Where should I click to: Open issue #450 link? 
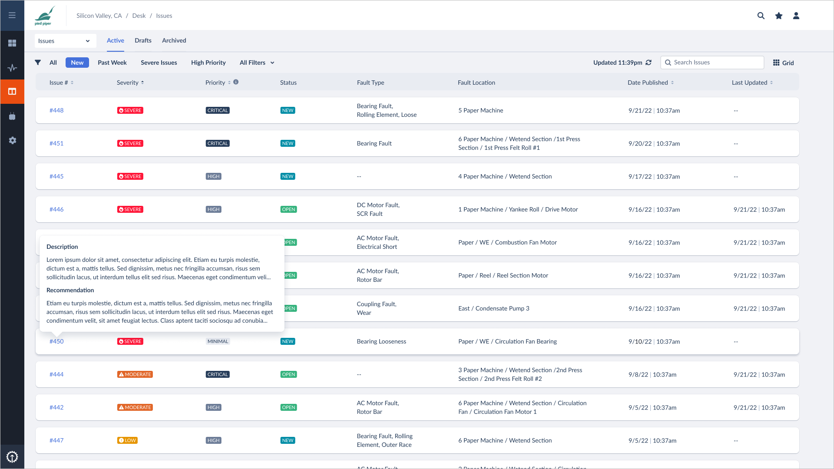coord(56,341)
